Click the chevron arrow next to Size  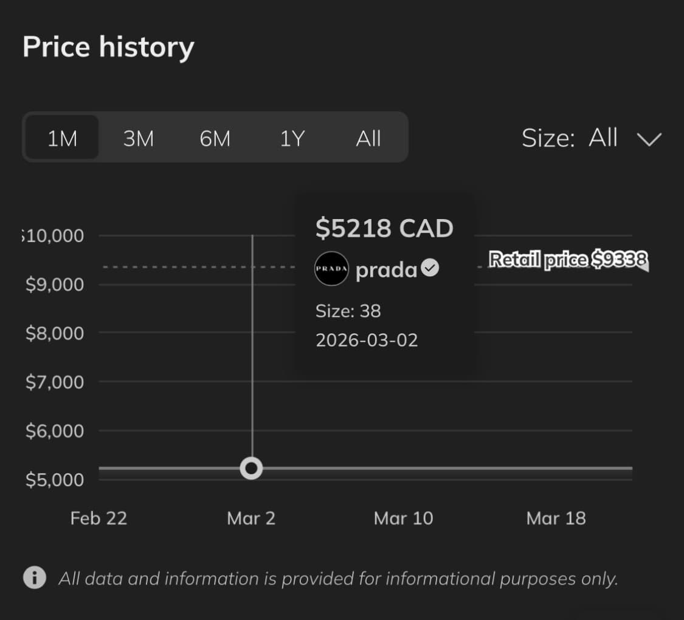649,139
